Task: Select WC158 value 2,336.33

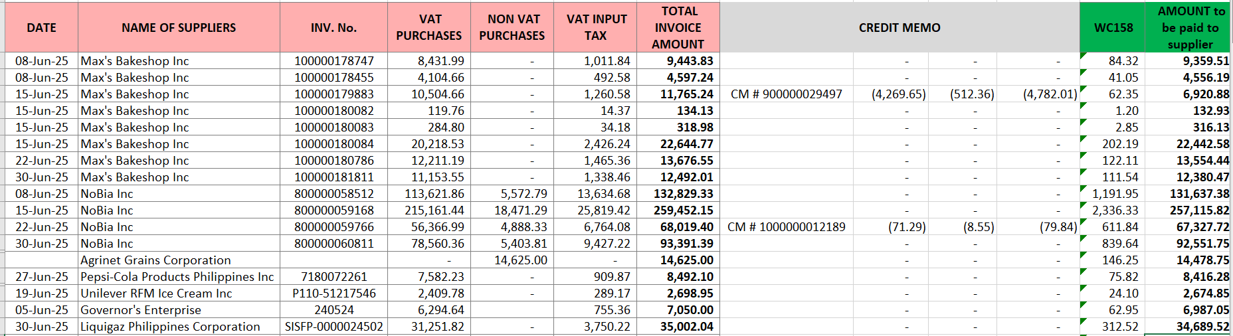Action: click(1113, 210)
